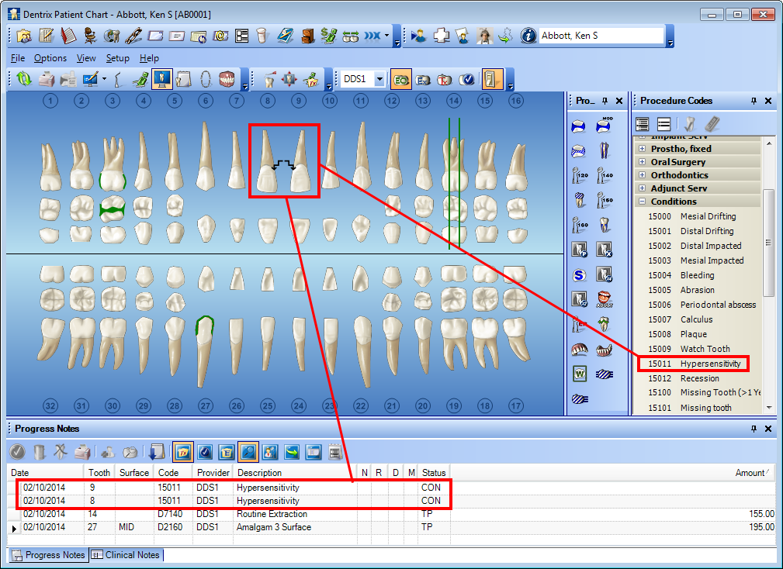Open the Office Manager chair icon
783x569 pixels.
tap(90, 36)
